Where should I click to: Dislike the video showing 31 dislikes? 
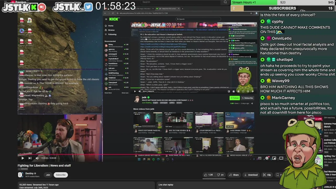pyautogui.click(x=220, y=175)
